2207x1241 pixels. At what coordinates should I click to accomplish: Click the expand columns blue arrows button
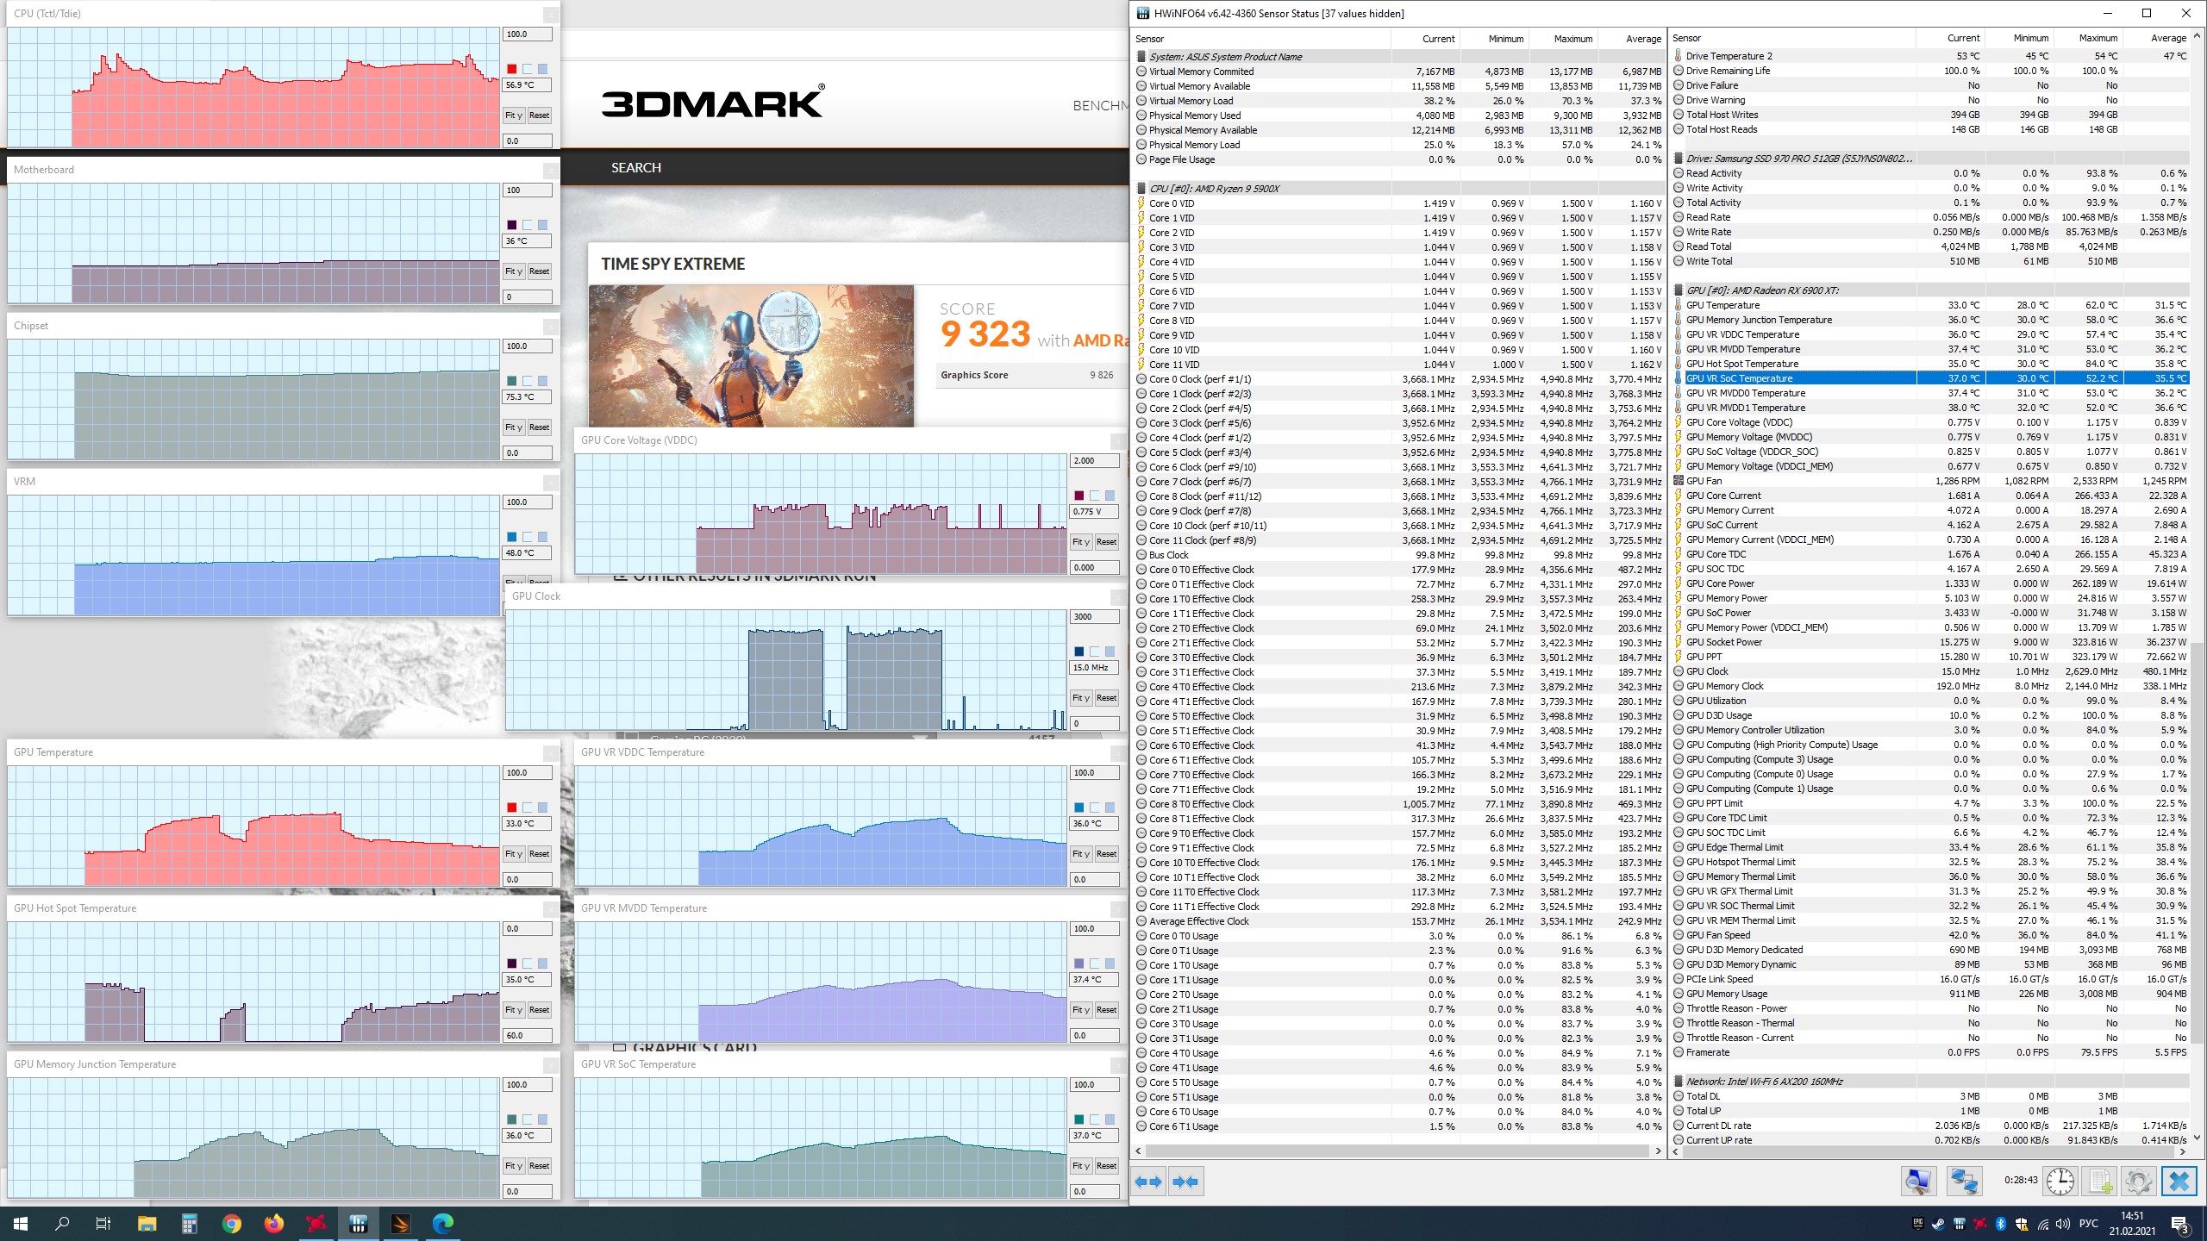click(x=1148, y=1182)
